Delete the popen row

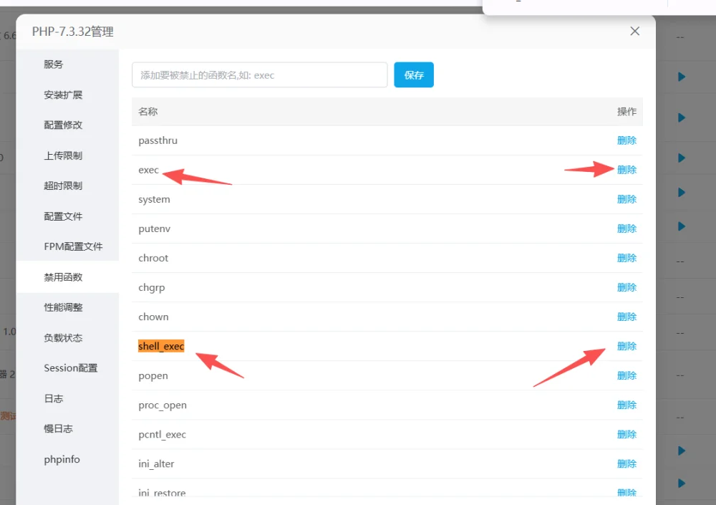[x=626, y=375]
